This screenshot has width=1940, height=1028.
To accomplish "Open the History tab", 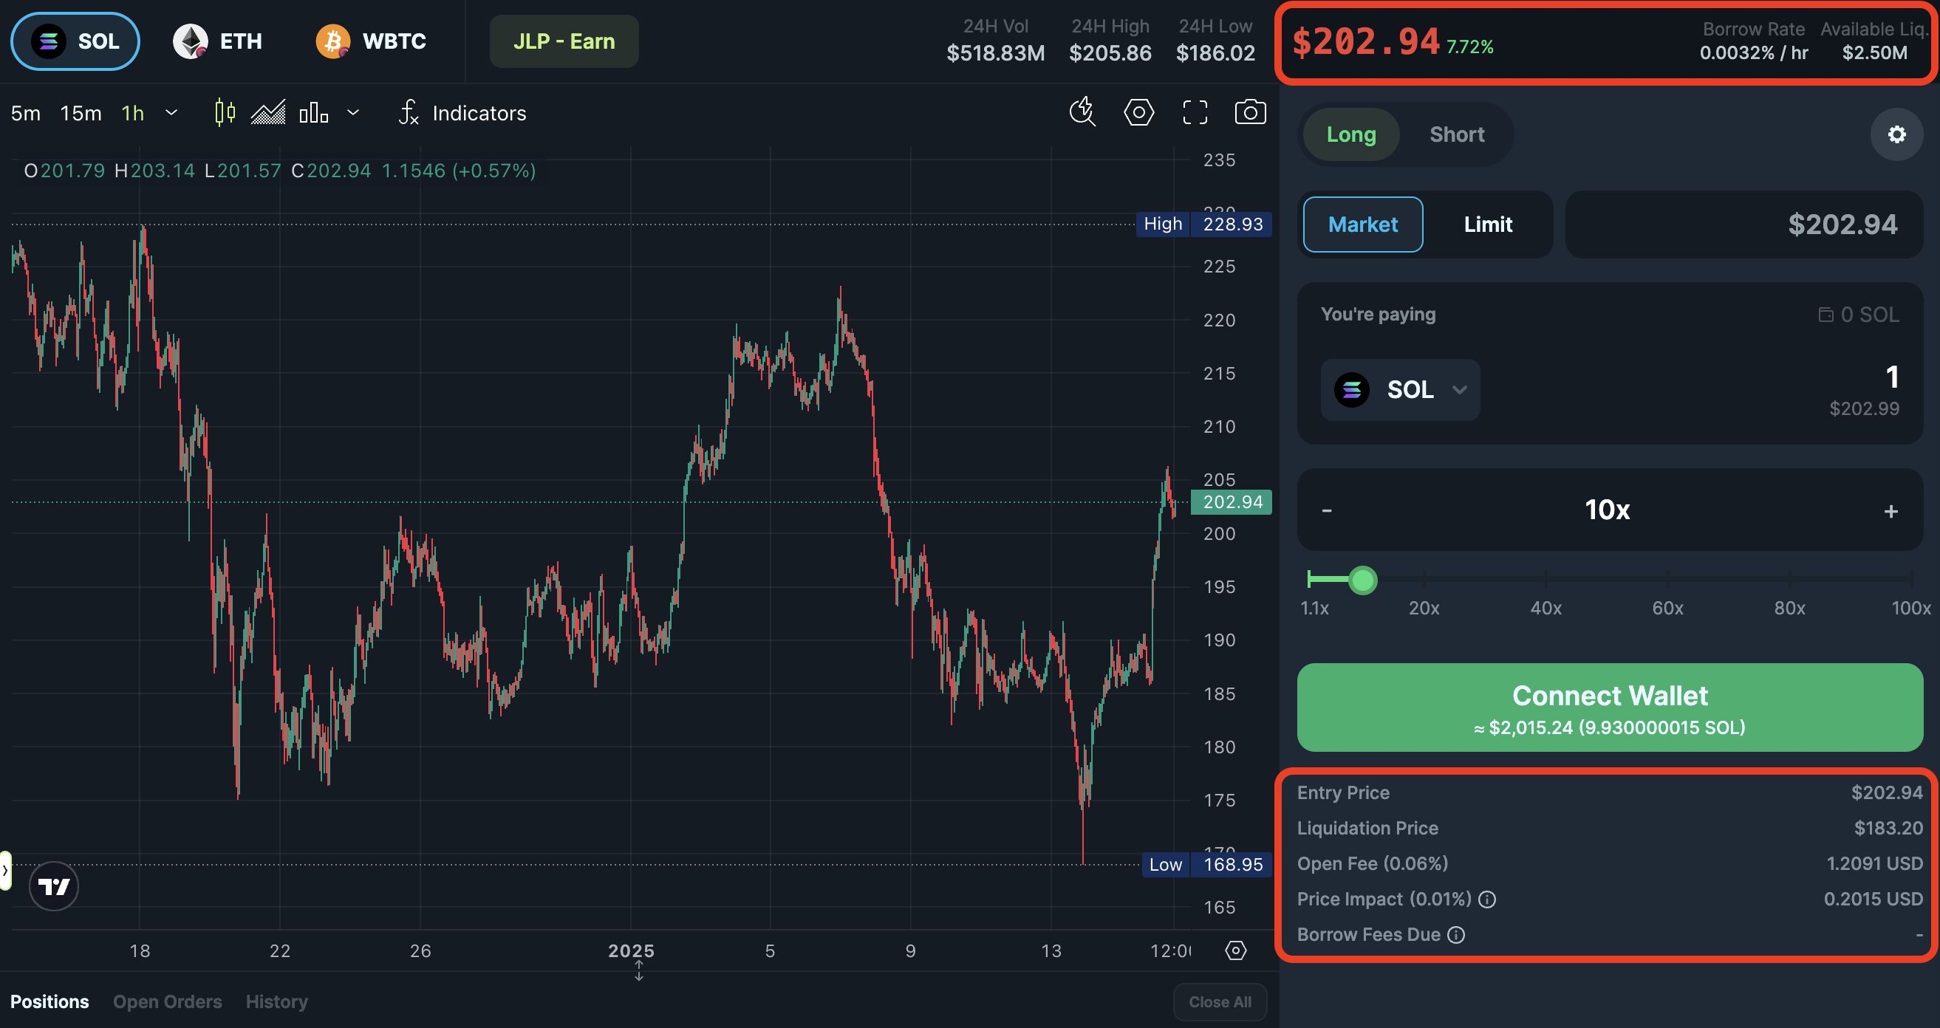I will coord(276,1001).
